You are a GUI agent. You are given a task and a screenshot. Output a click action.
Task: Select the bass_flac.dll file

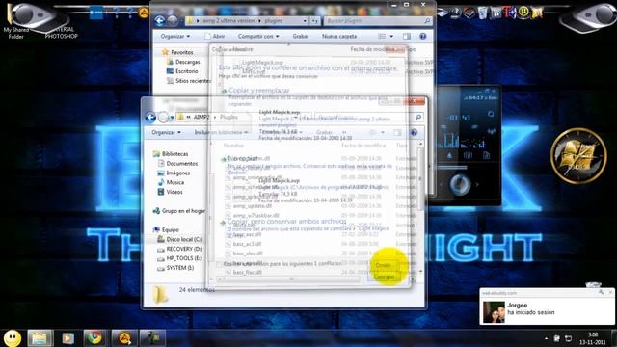click(248, 272)
